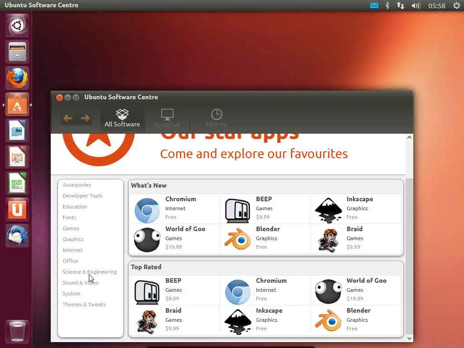Go back with the left arrow button

click(68, 118)
